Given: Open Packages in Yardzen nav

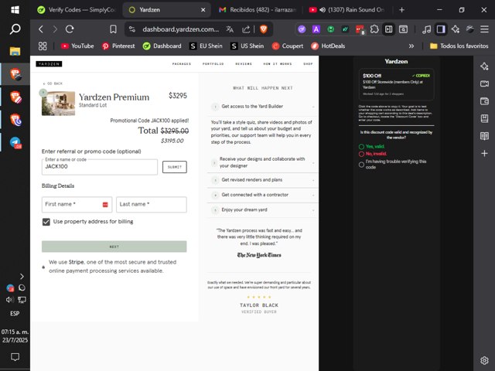Looking at the screenshot, I should 182,63.
